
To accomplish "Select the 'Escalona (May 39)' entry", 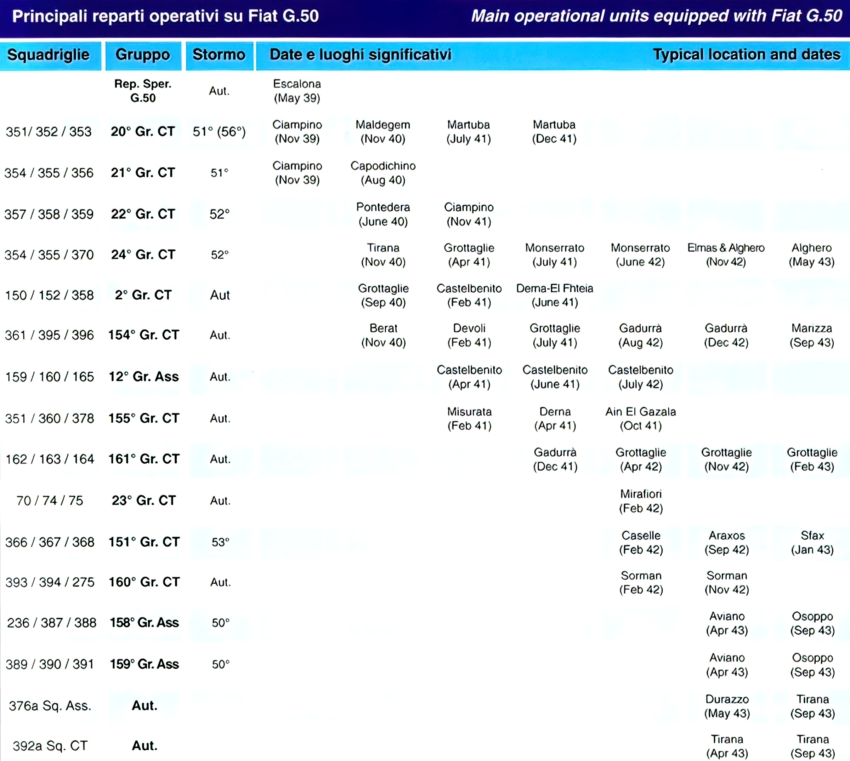I will point(297,91).
